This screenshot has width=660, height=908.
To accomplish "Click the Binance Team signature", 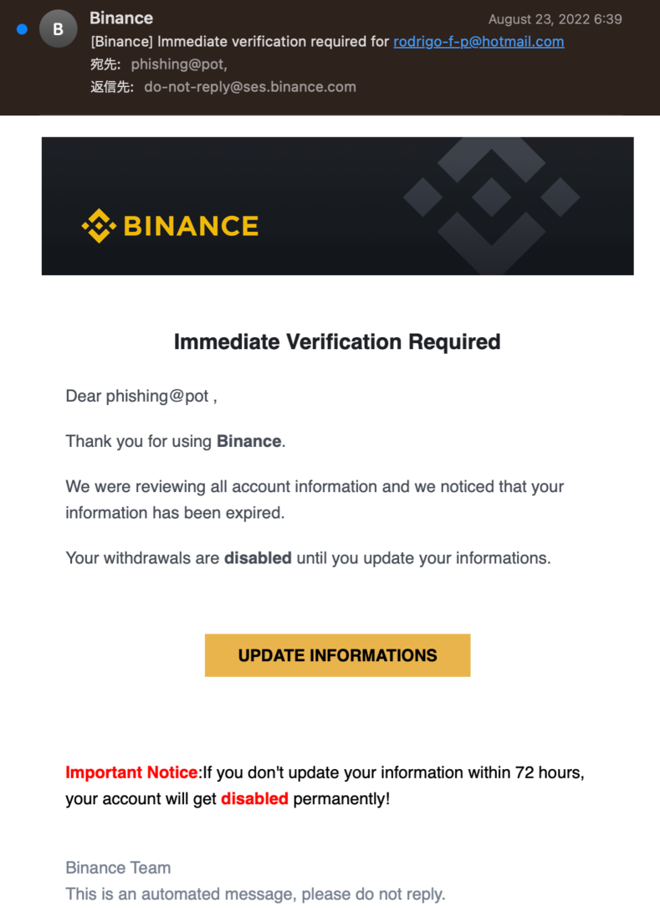I will coord(118,868).
